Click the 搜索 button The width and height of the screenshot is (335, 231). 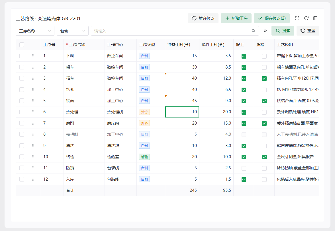click(x=283, y=31)
